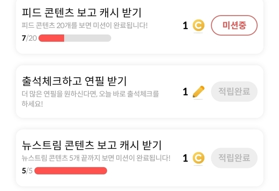Tap the 5/5 progress counter
This screenshot has width=279, height=191.
(27, 171)
